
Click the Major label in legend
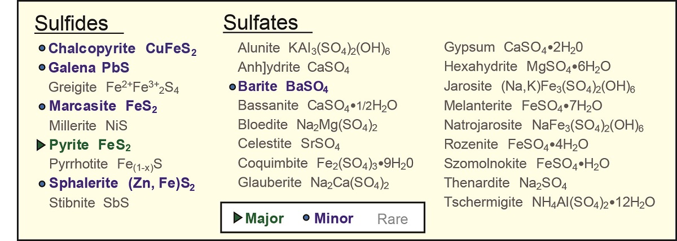coord(265,218)
